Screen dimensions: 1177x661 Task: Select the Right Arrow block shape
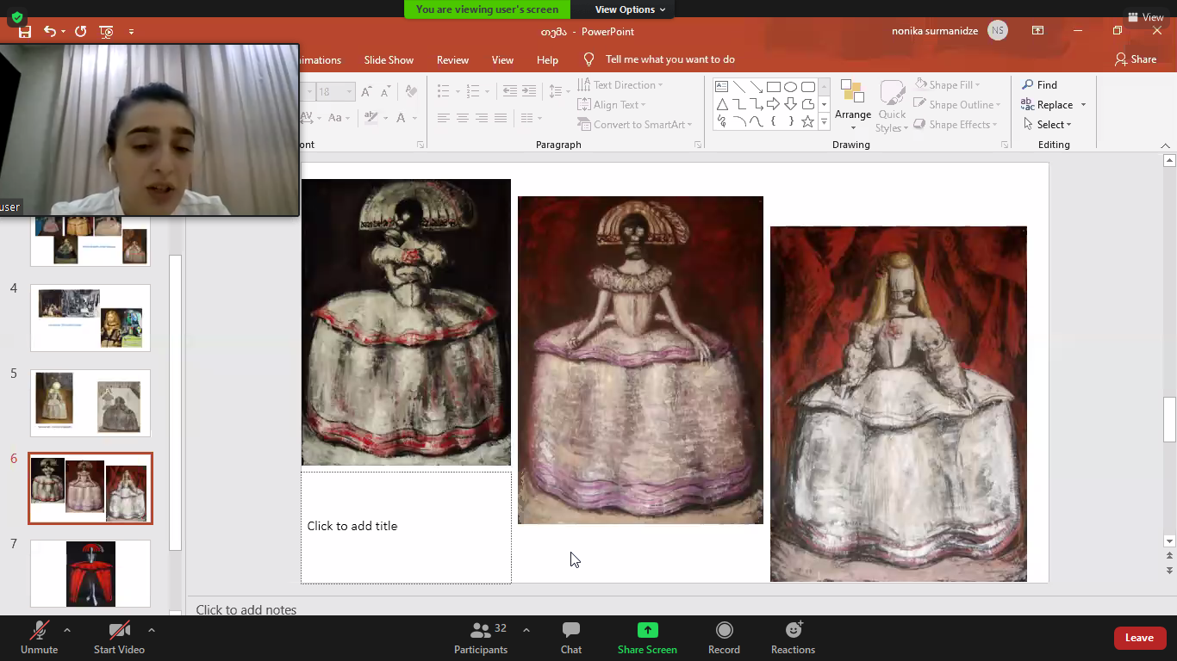pos(774,104)
